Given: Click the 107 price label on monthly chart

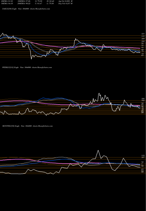Looking at the screenshot, I should pos(143,157).
